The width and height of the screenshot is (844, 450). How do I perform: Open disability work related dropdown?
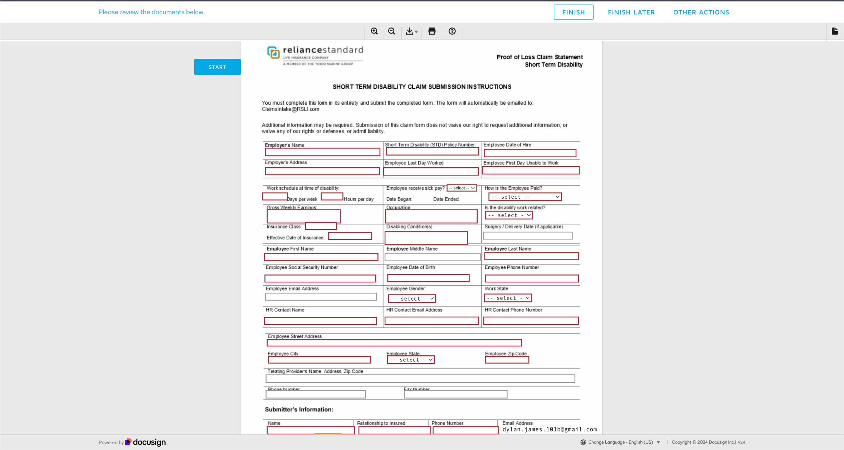coord(509,215)
